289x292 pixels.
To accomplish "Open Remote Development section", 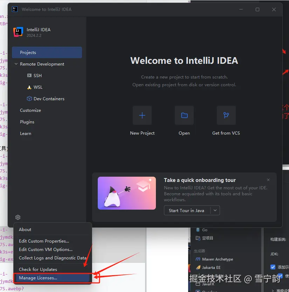I will point(42,64).
